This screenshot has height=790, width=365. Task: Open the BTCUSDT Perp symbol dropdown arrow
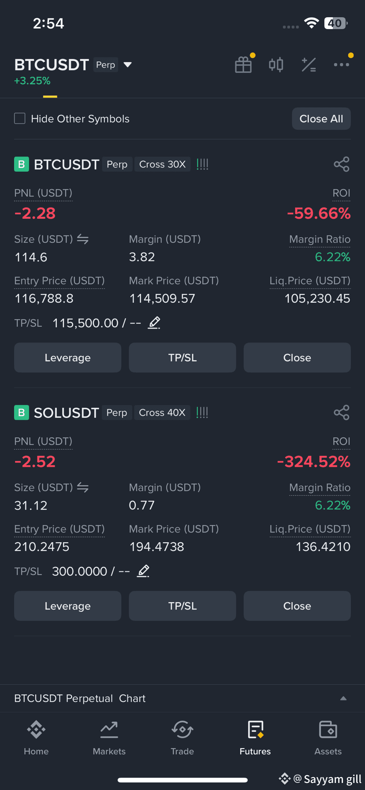pyautogui.click(x=128, y=65)
